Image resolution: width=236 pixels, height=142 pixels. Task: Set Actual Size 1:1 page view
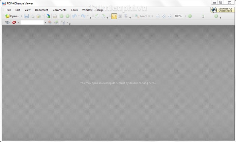coord(157,16)
